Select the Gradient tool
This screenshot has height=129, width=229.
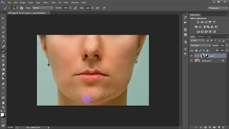tap(3, 70)
